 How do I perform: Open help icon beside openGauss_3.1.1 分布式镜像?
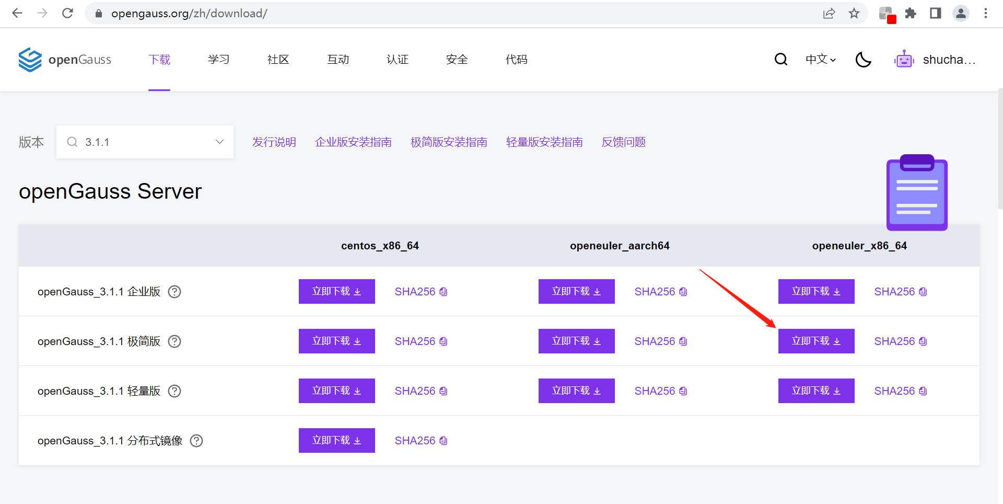point(196,441)
